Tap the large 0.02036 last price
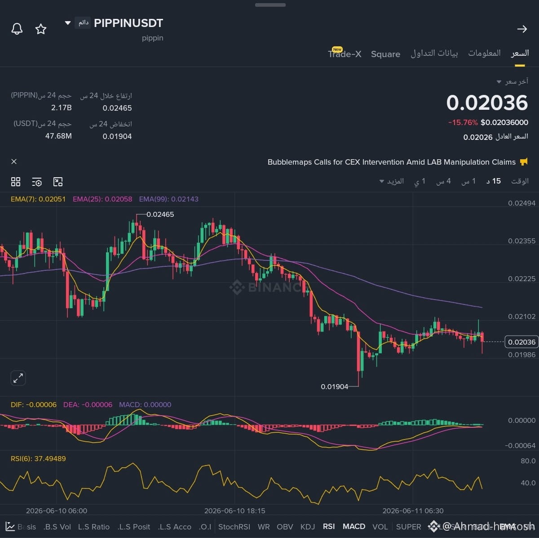 (x=487, y=103)
